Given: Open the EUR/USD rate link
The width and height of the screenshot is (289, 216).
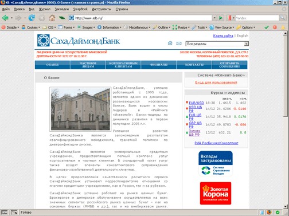Looking at the screenshot, I should 196,103.
